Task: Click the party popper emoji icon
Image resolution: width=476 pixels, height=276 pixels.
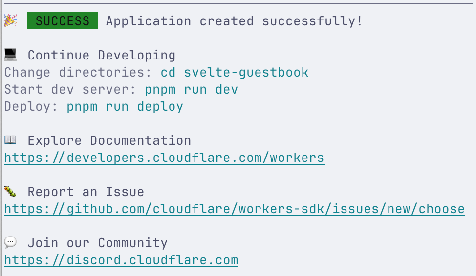Action: pos(10,20)
